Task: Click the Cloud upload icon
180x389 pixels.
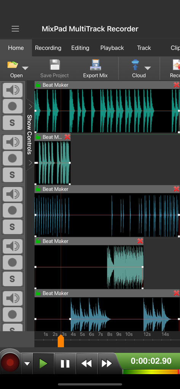Action: [135, 65]
